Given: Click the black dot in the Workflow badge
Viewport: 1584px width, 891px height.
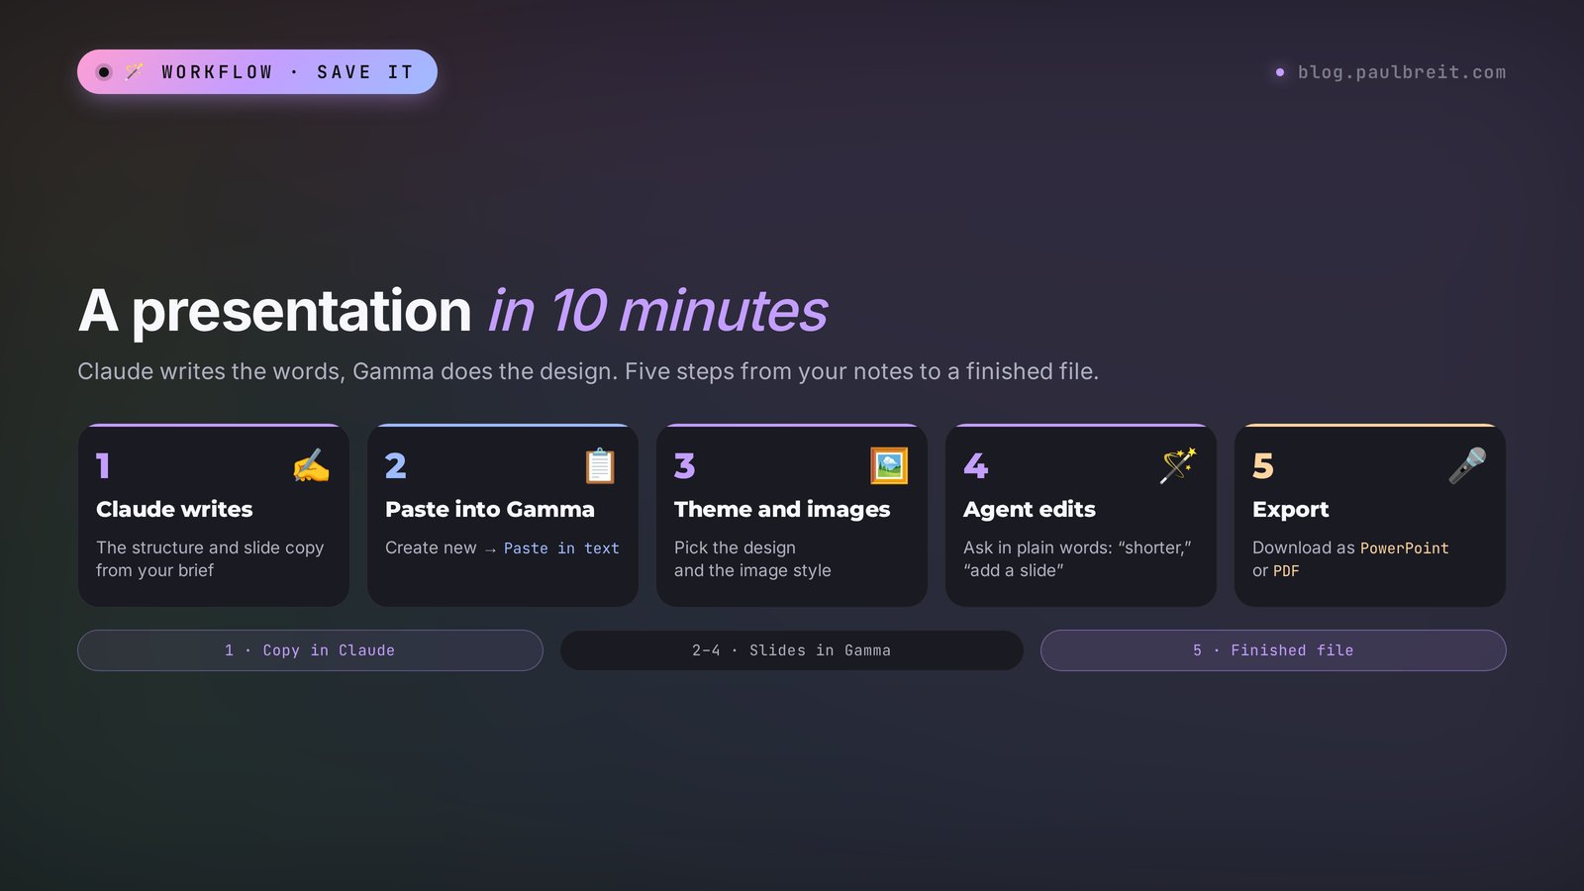Looking at the screenshot, I should (104, 72).
